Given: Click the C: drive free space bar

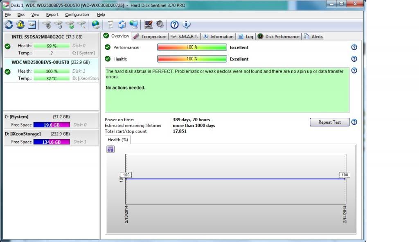Looking at the screenshot, I should (x=52, y=125).
